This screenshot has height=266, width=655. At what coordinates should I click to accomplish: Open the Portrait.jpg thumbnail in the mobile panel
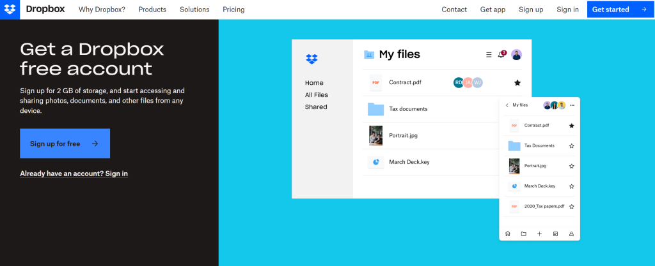[514, 166]
